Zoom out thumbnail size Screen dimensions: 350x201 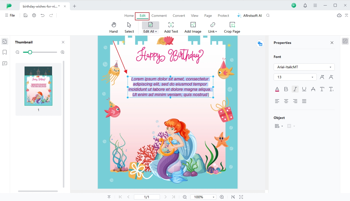pos(18,52)
